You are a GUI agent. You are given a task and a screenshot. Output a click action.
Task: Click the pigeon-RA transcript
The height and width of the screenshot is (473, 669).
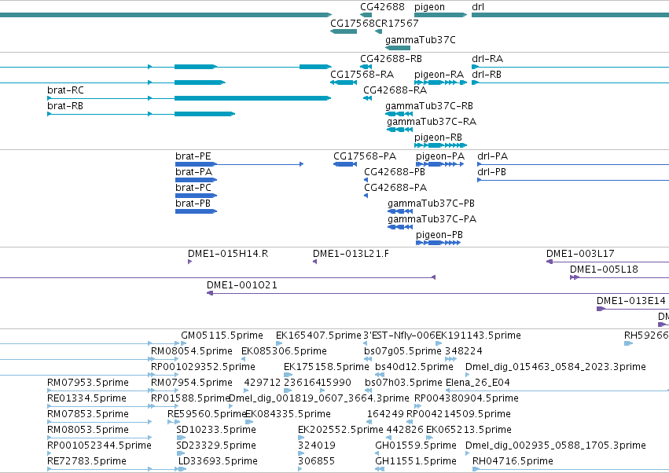pos(440,82)
